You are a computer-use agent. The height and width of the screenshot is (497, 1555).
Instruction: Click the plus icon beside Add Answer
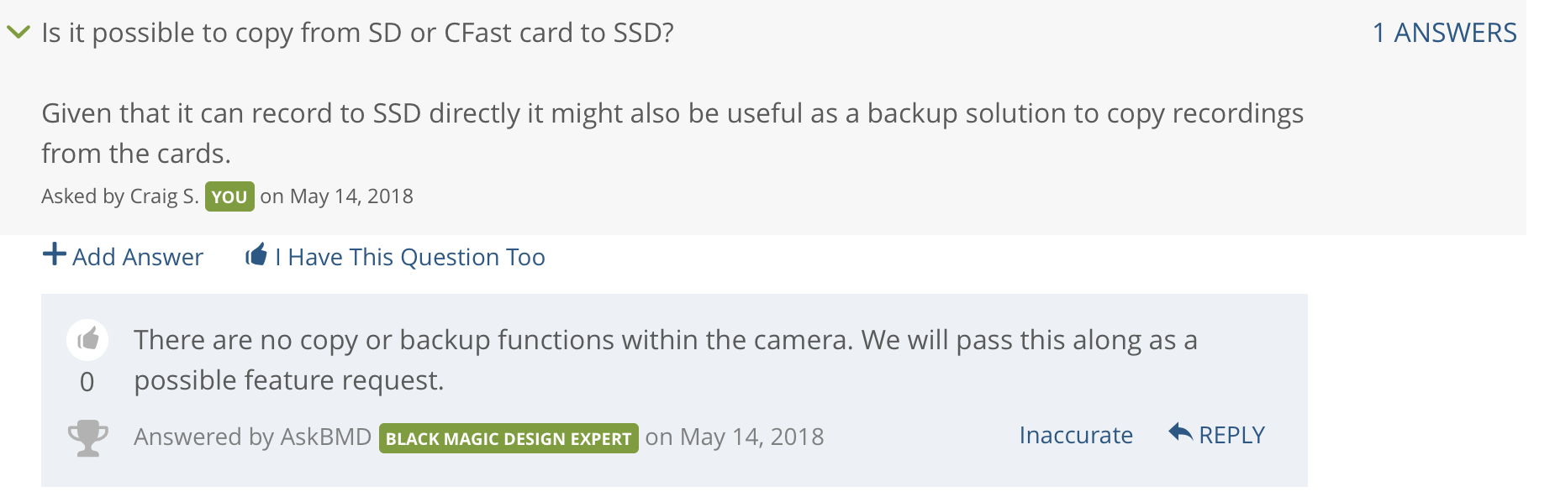[x=54, y=254]
